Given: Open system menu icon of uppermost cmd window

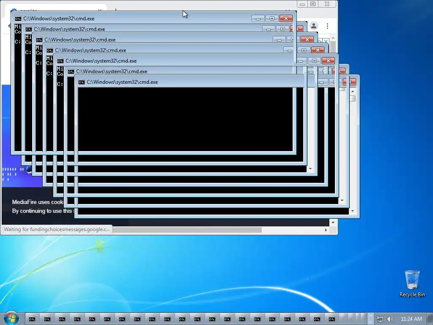Looking at the screenshot, I should pyautogui.click(x=18, y=19).
